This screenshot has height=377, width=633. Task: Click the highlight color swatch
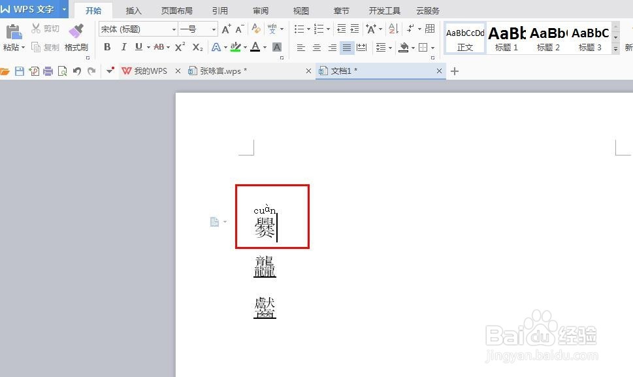pos(235,47)
